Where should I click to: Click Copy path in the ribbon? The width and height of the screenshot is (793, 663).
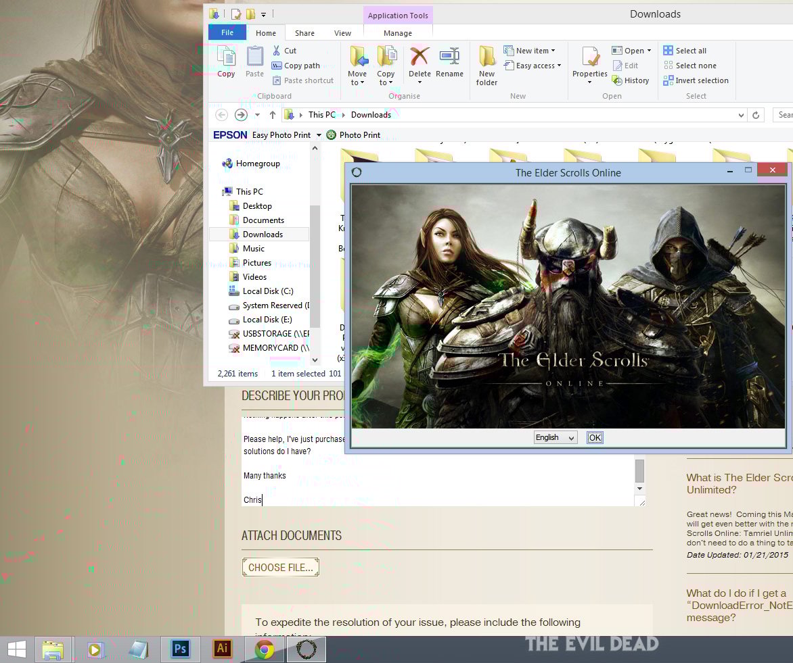(296, 66)
